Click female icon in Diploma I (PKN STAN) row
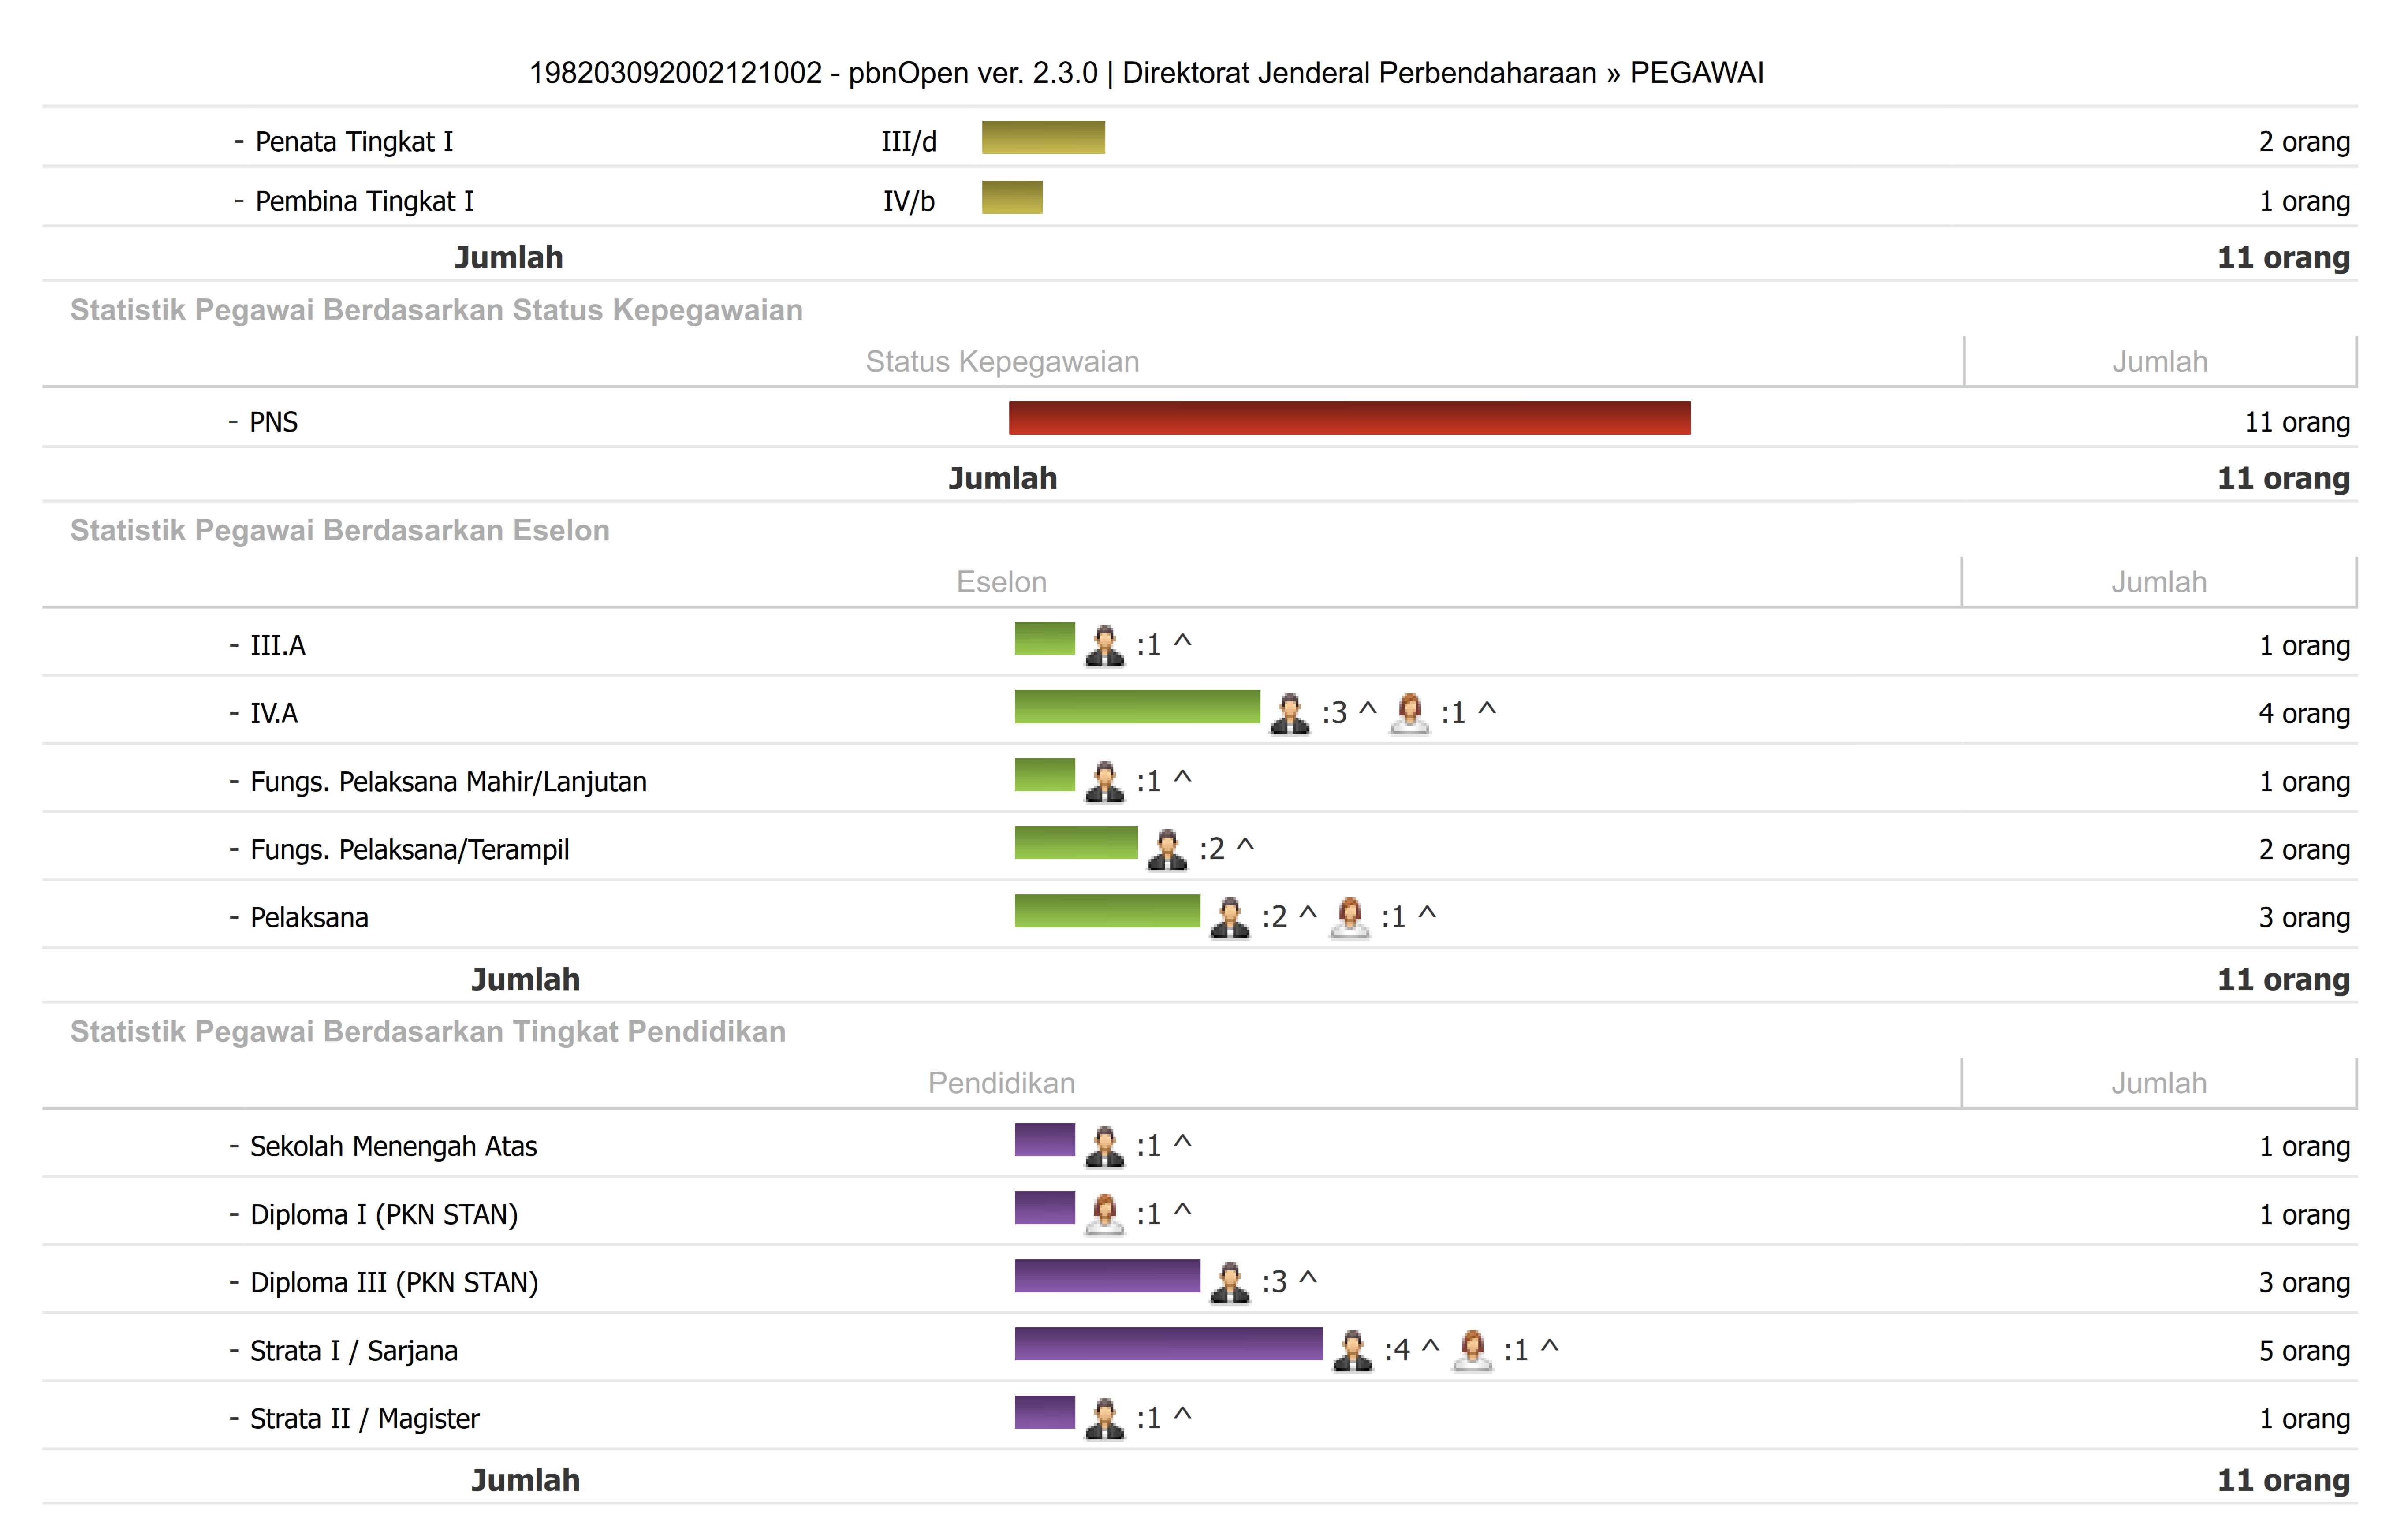The width and height of the screenshot is (2408, 1523). [1104, 1214]
